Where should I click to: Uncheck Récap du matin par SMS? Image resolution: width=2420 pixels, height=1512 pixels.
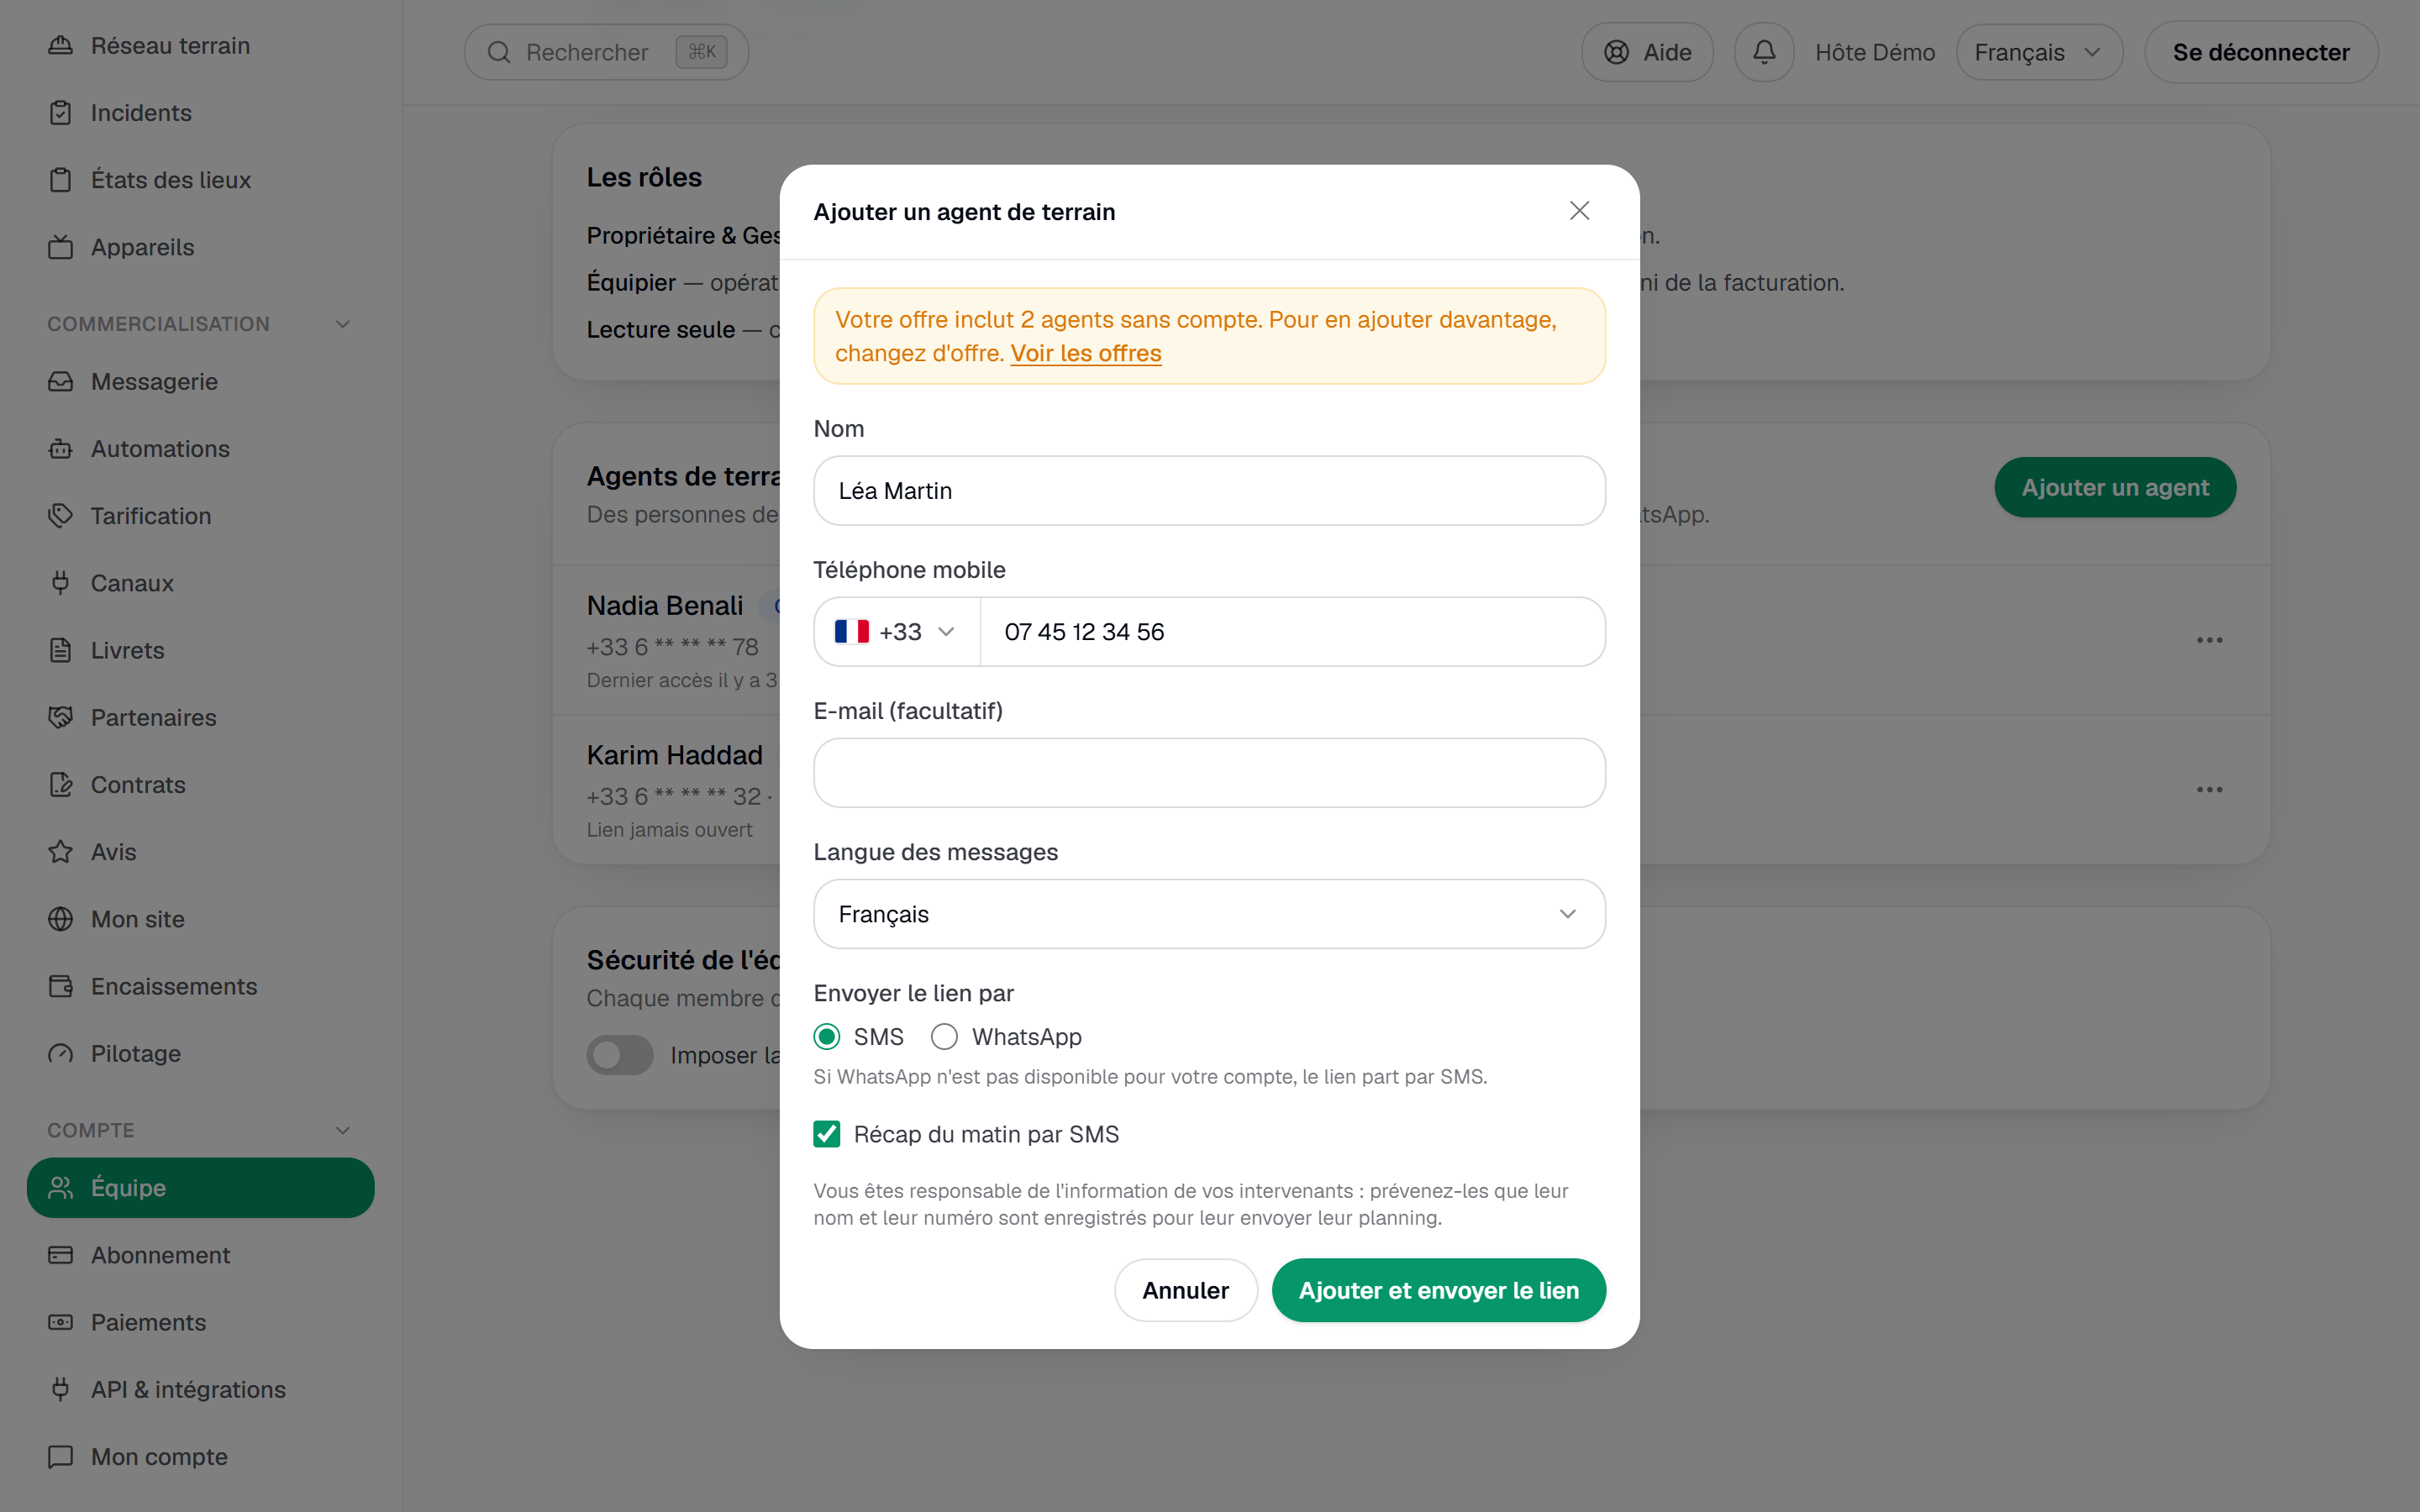(826, 1134)
